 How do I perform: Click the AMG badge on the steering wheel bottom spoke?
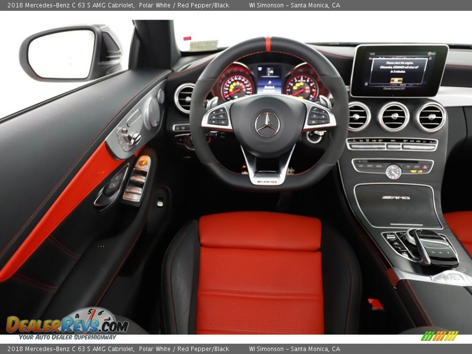coord(266,181)
